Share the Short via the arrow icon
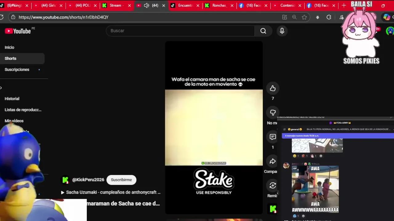Viewport: 394px width, 221px height. 273,161
